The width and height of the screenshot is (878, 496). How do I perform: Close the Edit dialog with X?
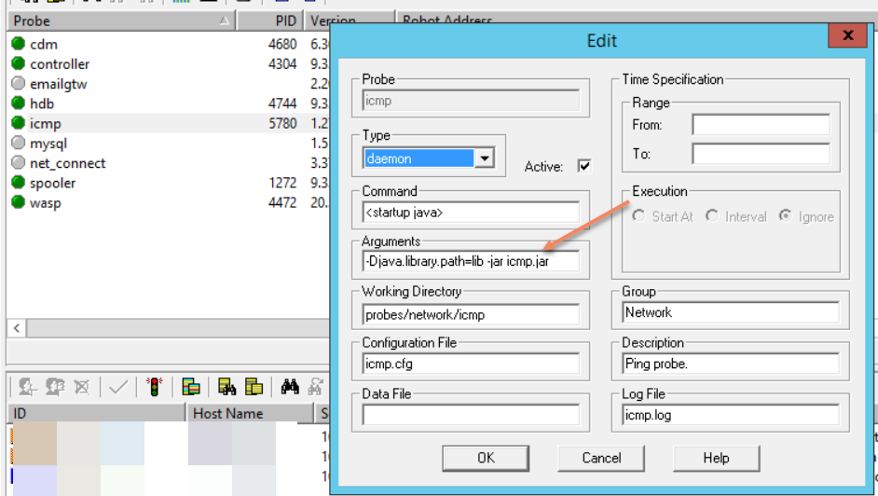click(x=847, y=35)
